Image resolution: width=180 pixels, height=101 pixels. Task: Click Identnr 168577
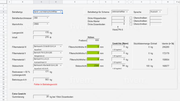[166, 66]
